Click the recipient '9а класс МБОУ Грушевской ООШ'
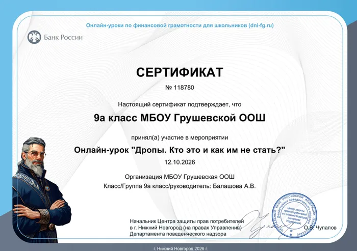Screen dimensions: 357x251 [180, 118]
